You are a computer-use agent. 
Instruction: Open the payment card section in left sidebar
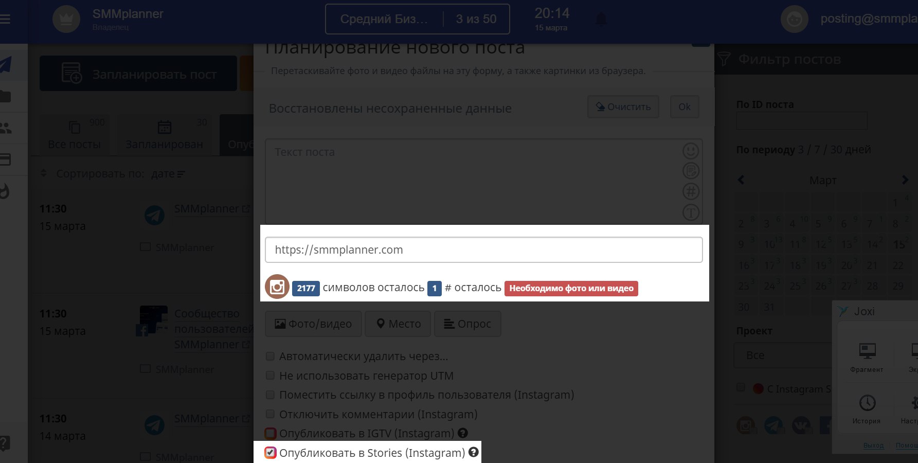pos(5,159)
